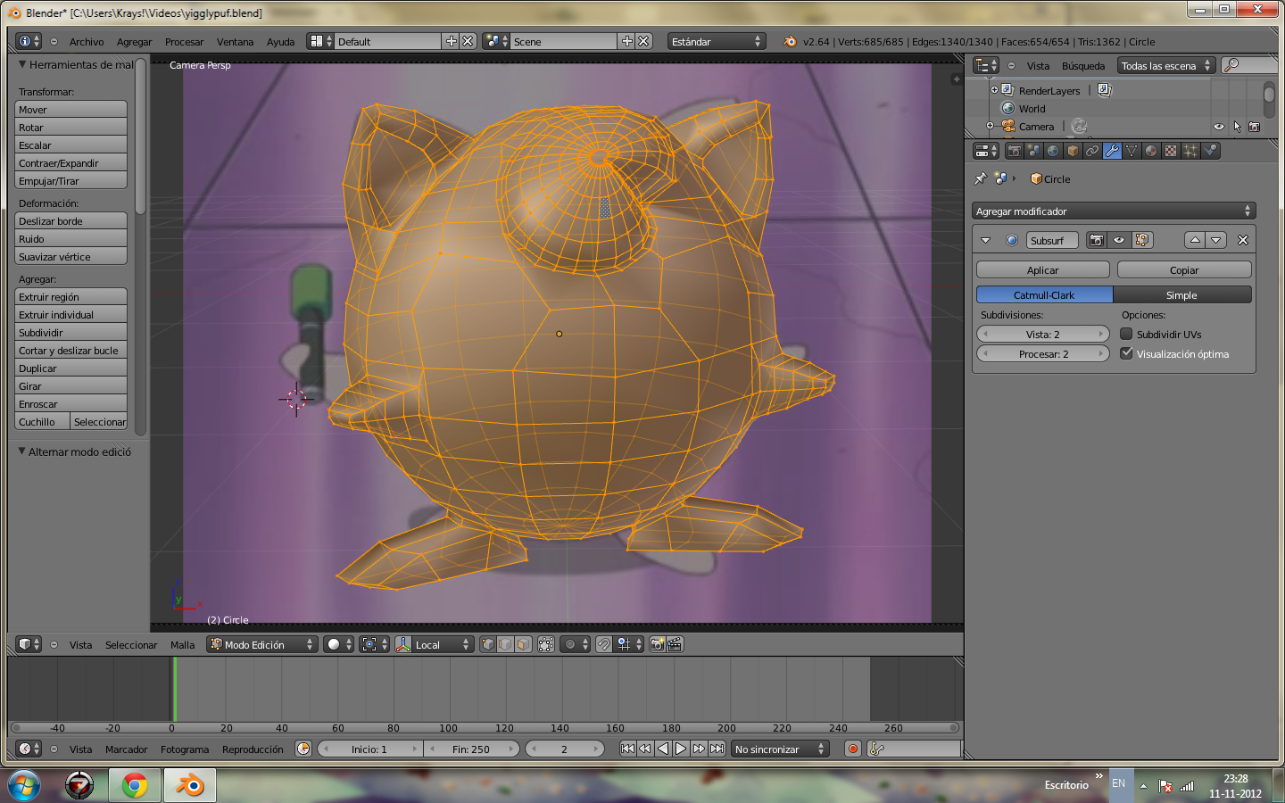Expand the RenderLayers tree item

[x=994, y=90]
